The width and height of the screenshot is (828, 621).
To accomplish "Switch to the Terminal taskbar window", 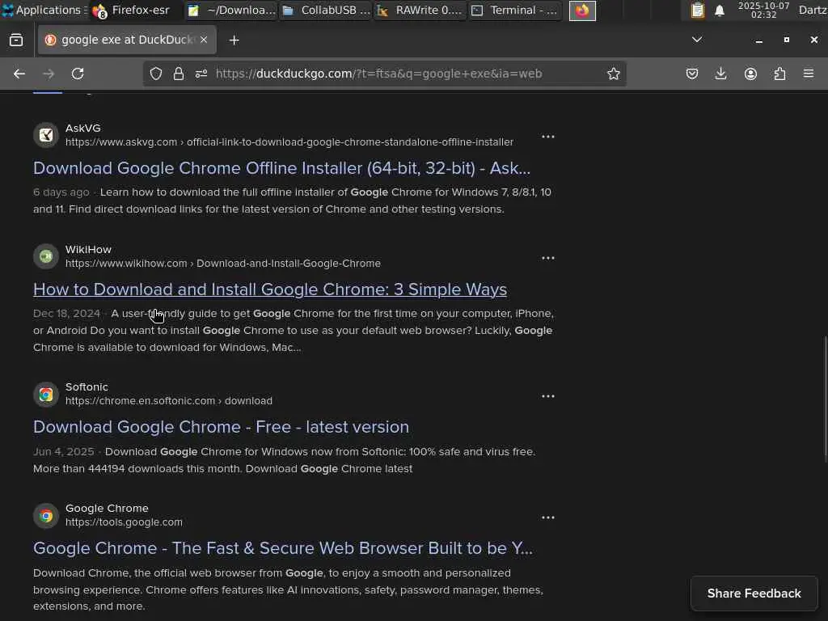I will [x=515, y=10].
